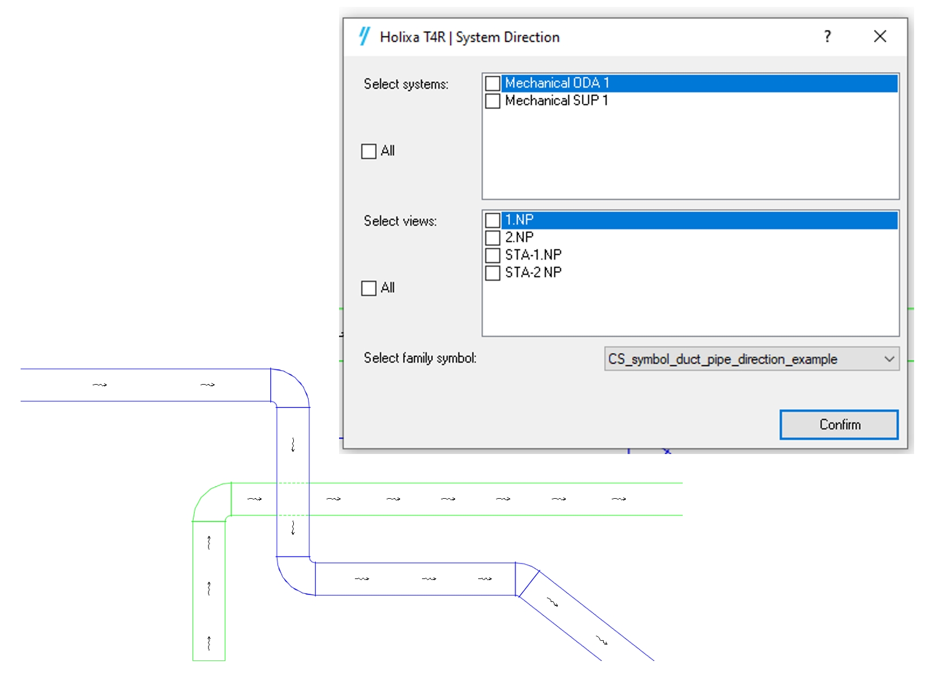Viewport: 937px width, 681px height.
Task: Tick the 1.NP view checkbox
Action: 493,221
